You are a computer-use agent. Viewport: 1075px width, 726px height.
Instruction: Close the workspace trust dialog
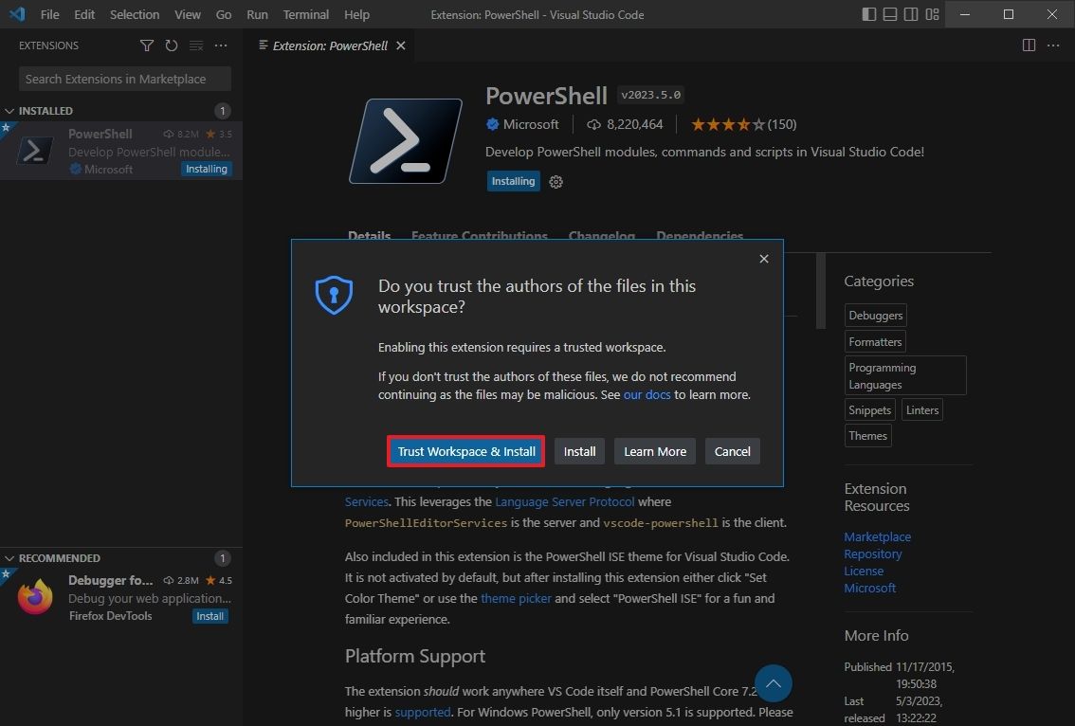click(x=764, y=259)
